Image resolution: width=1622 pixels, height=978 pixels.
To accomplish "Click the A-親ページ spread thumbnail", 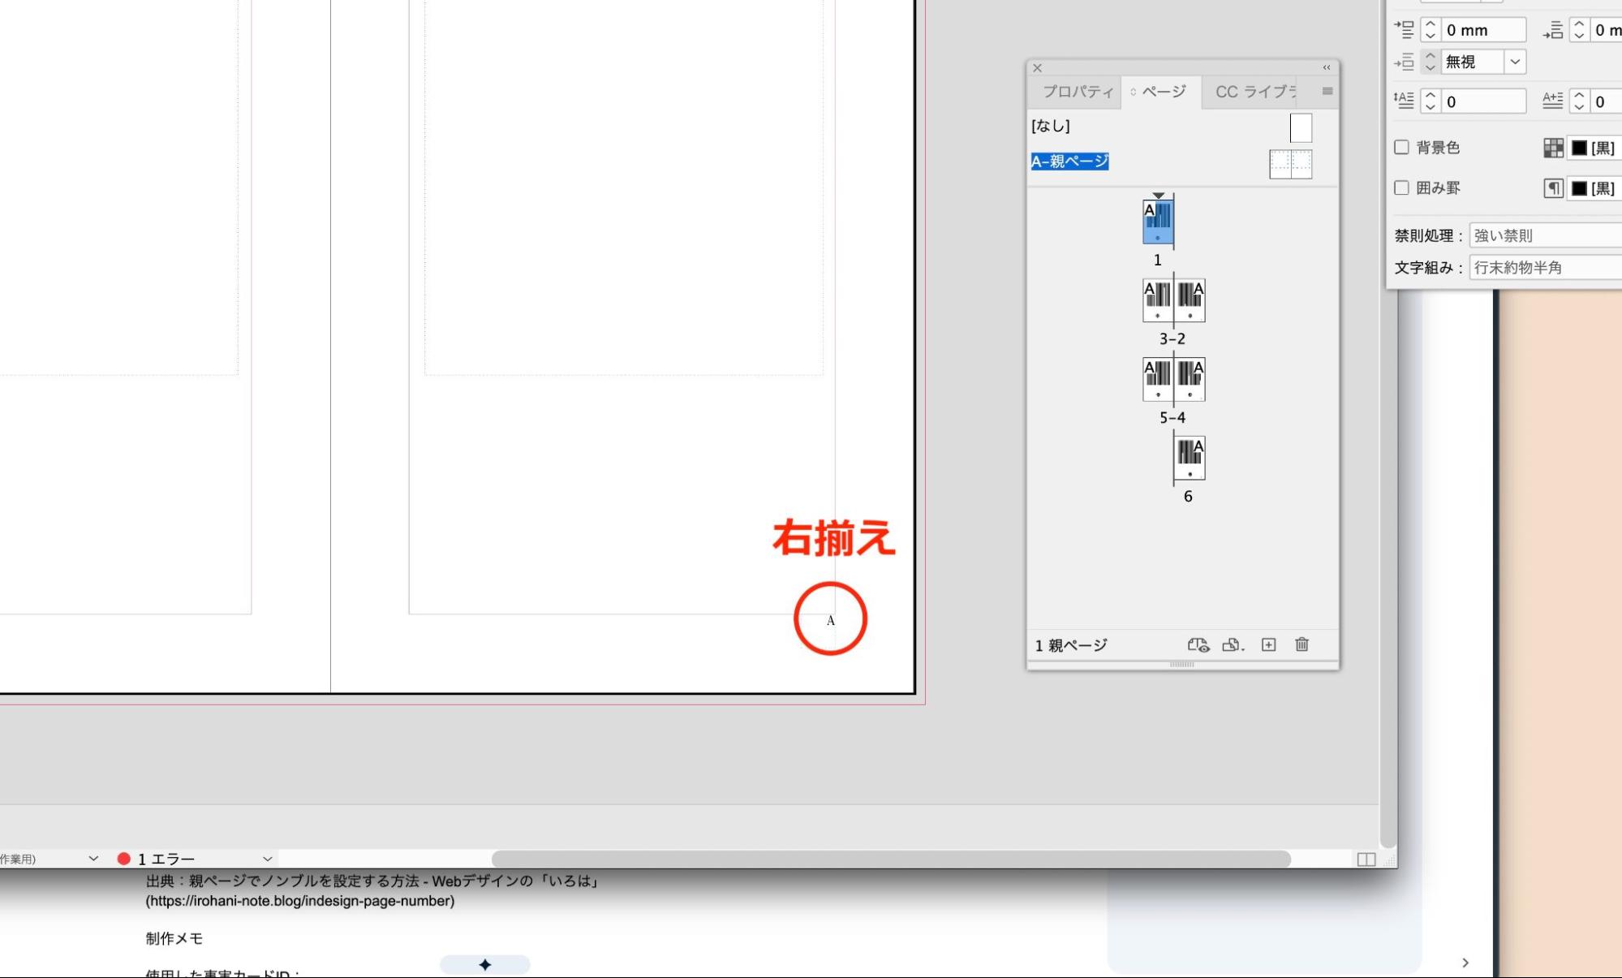I will point(1290,164).
